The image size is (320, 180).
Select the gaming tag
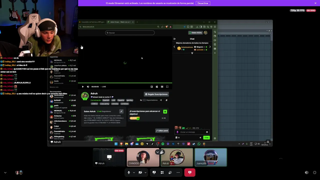pos(129,100)
